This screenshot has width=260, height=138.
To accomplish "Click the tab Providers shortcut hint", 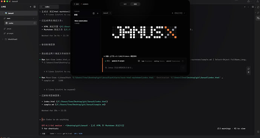I will pyautogui.click(x=147, y=61).
